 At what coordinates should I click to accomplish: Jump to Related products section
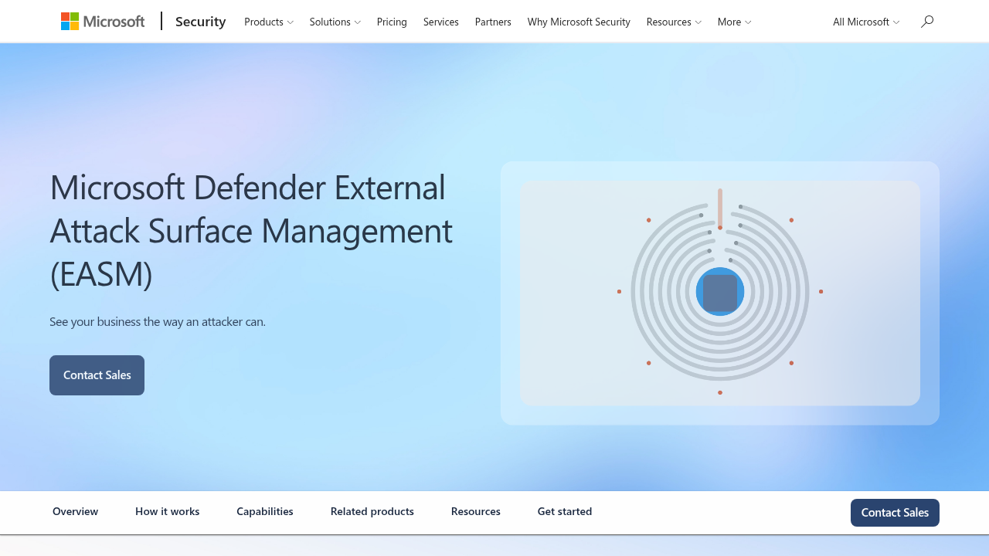[372, 511]
